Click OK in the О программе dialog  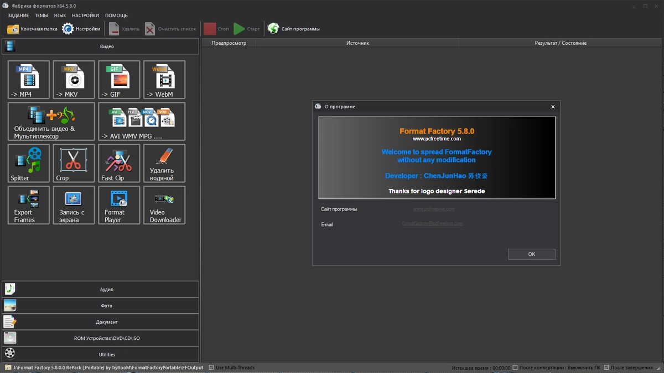point(531,254)
